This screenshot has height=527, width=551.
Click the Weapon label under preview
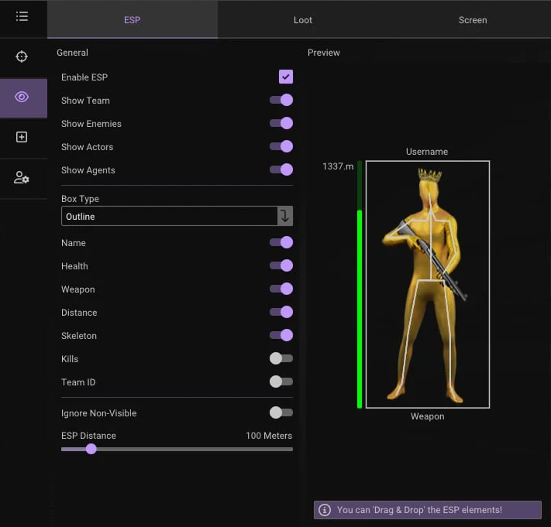click(427, 416)
